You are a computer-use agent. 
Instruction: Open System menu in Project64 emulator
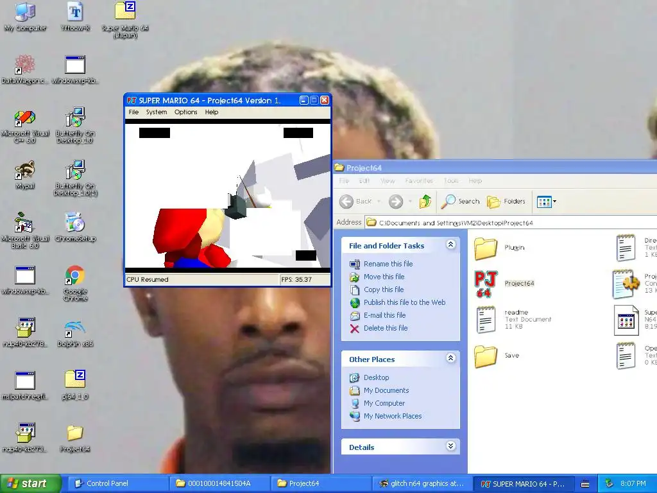tap(157, 112)
